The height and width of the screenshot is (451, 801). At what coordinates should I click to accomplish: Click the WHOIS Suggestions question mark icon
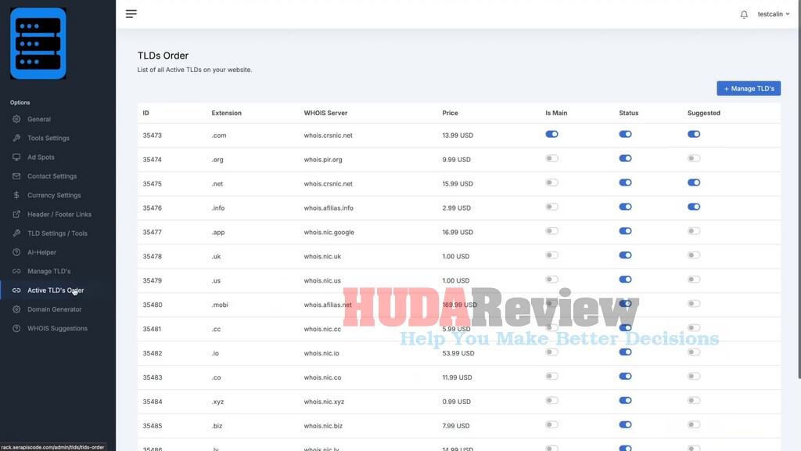click(x=16, y=328)
